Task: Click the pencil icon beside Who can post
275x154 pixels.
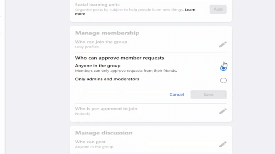Action: click(x=223, y=144)
